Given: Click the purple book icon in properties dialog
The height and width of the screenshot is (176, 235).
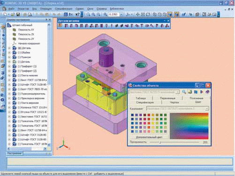Looking at the screenshot, I should tap(207, 92).
